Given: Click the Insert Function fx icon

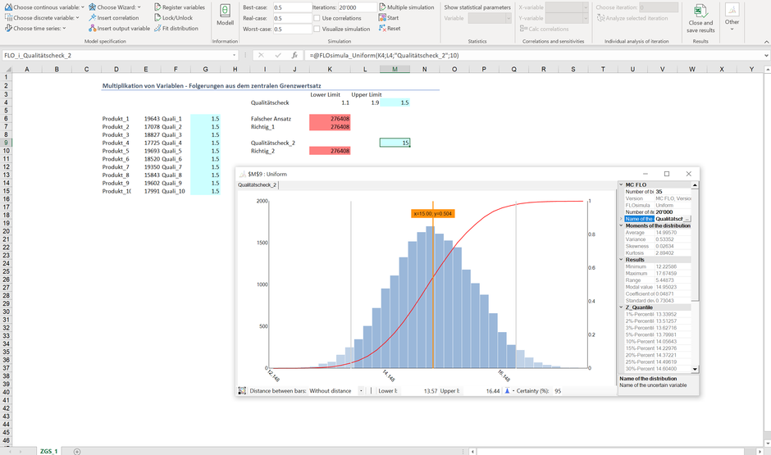Looking at the screenshot, I should click(x=294, y=56).
